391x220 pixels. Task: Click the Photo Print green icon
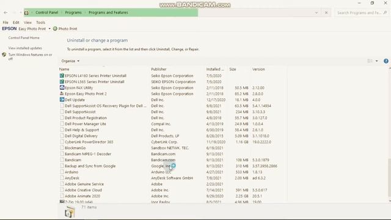coord(55,29)
